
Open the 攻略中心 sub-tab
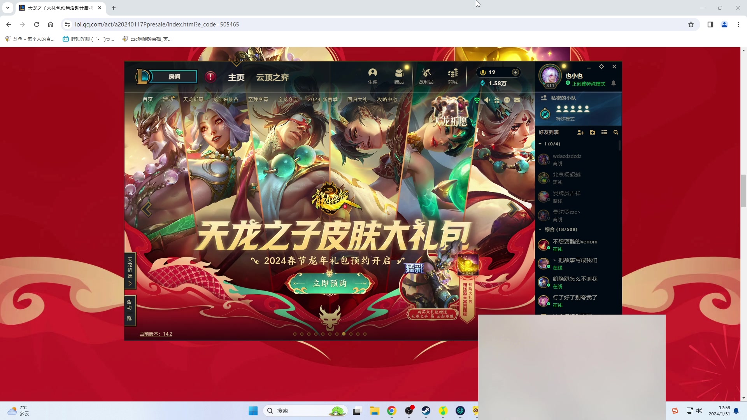point(387,100)
